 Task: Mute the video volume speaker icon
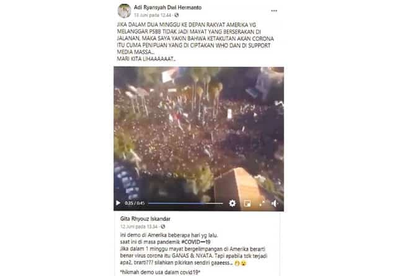275,203
